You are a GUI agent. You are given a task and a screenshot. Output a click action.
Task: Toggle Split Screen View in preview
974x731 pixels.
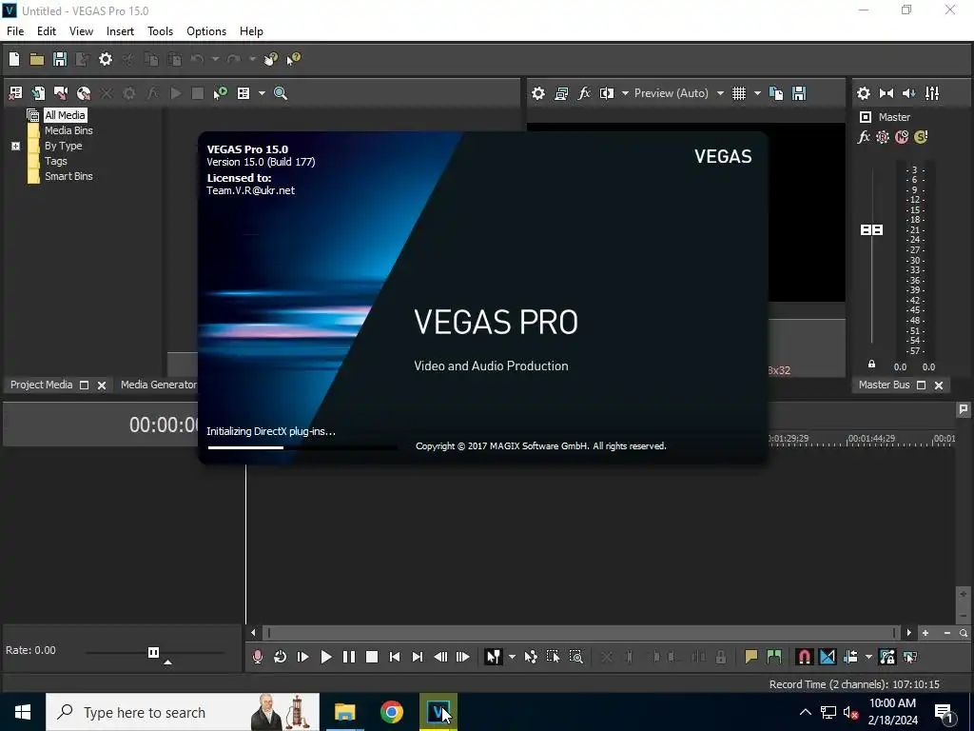click(x=607, y=93)
